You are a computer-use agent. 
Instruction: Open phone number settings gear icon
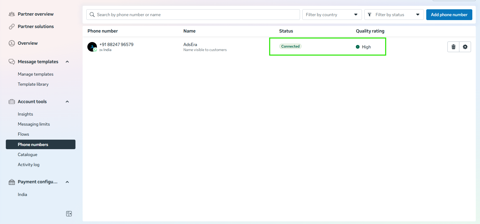tap(465, 47)
